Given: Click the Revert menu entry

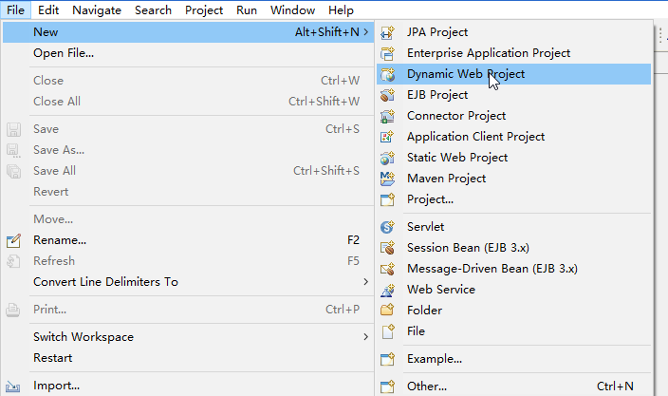Looking at the screenshot, I should pyautogui.click(x=188, y=192).
